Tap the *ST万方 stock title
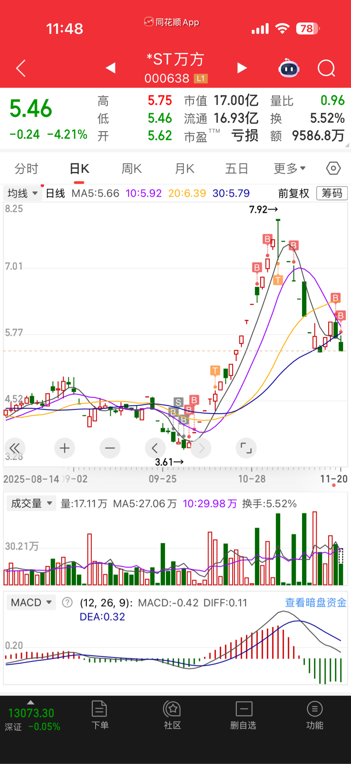The width and height of the screenshot is (351, 764). coord(175,59)
